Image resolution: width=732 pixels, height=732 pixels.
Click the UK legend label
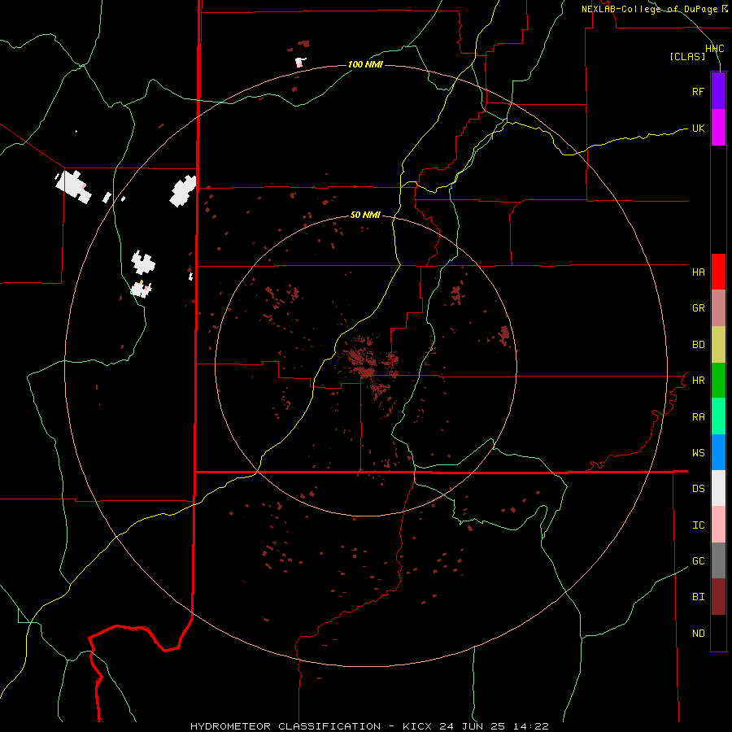click(x=698, y=128)
